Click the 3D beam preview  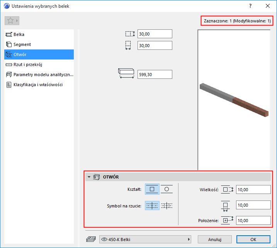pyautogui.click(x=234, y=100)
